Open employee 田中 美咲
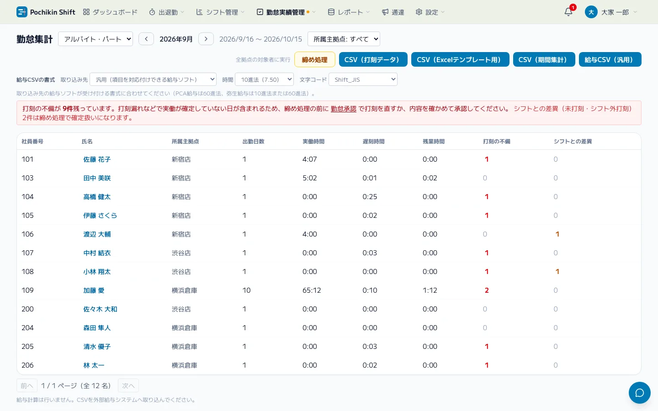This screenshot has width=658, height=411. (97, 178)
